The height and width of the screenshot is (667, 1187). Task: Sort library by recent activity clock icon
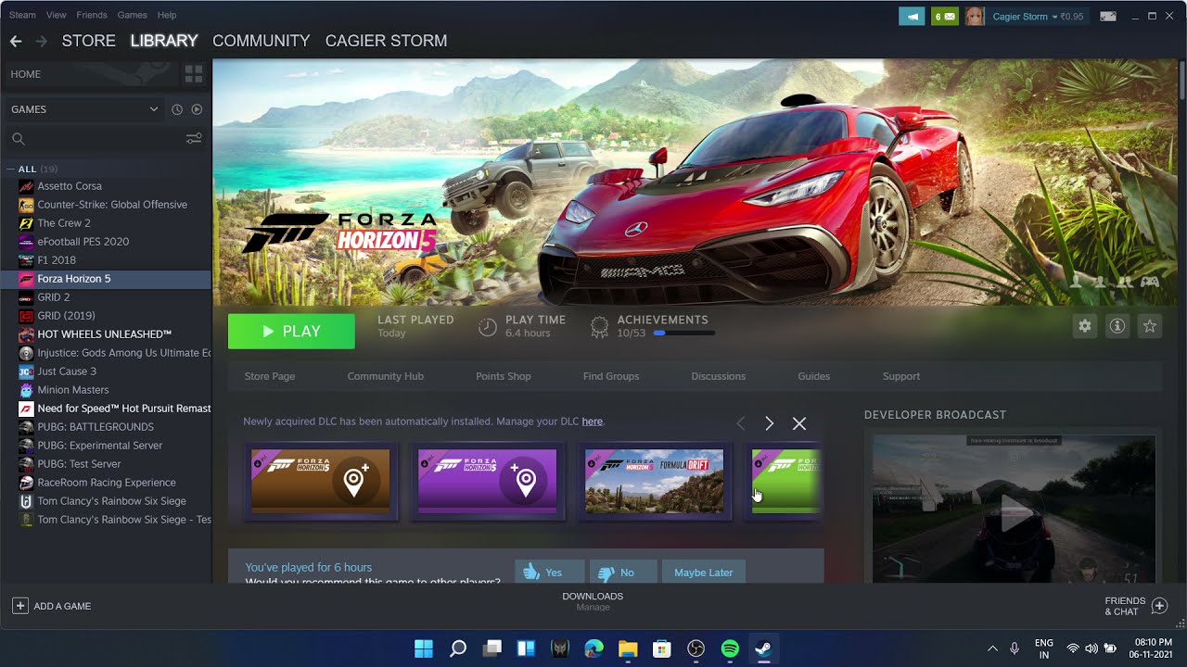point(177,109)
